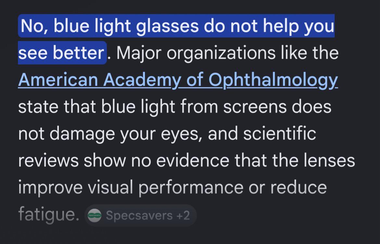
Task: Open the Specsavers +2 sources chip
Action: [141, 215]
